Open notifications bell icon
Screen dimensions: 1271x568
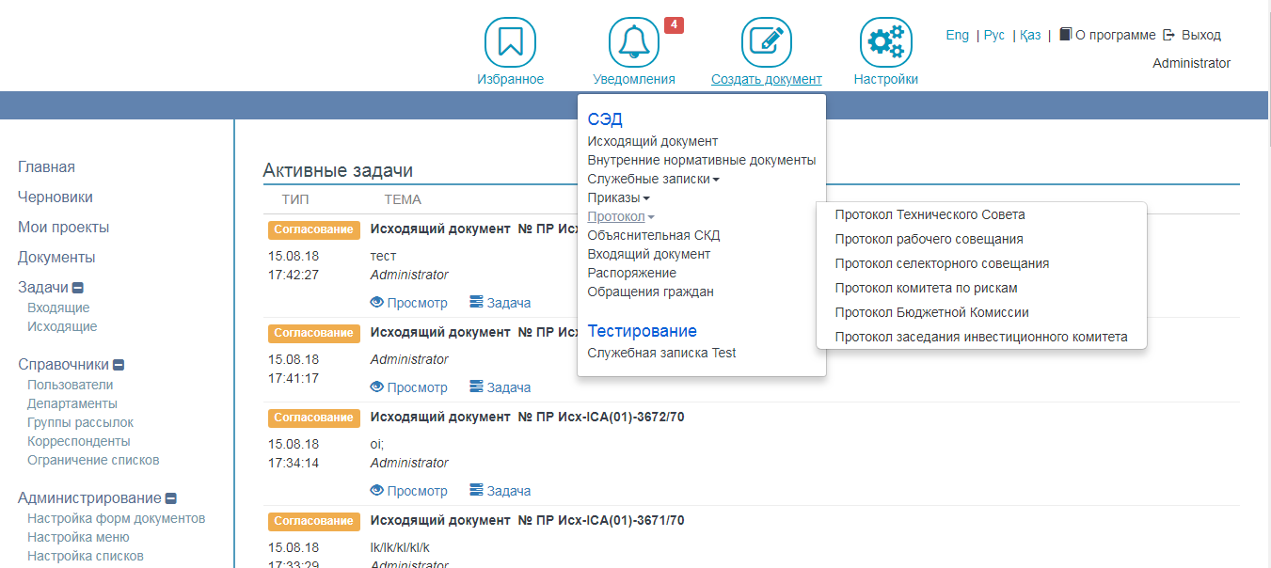pyautogui.click(x=633, y=41)
